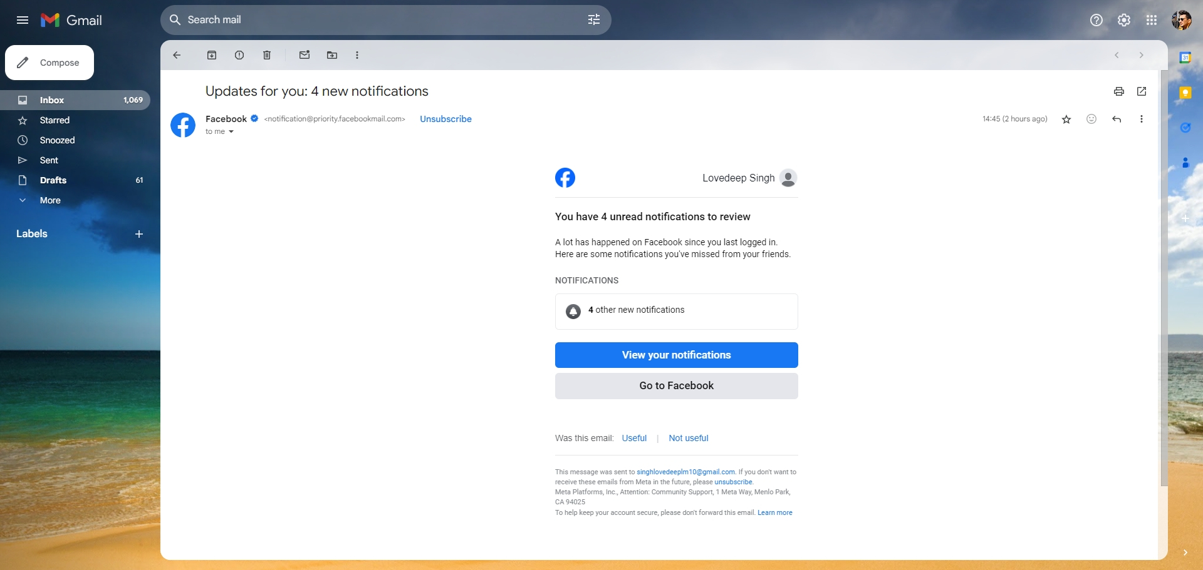
Task: Open the Starred folder
Action: [75, 120]
